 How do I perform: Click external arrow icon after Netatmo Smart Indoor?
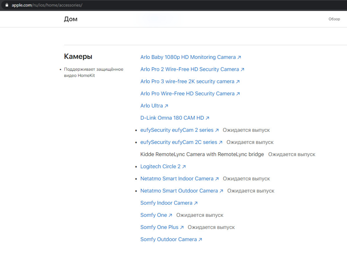(217, 179)
